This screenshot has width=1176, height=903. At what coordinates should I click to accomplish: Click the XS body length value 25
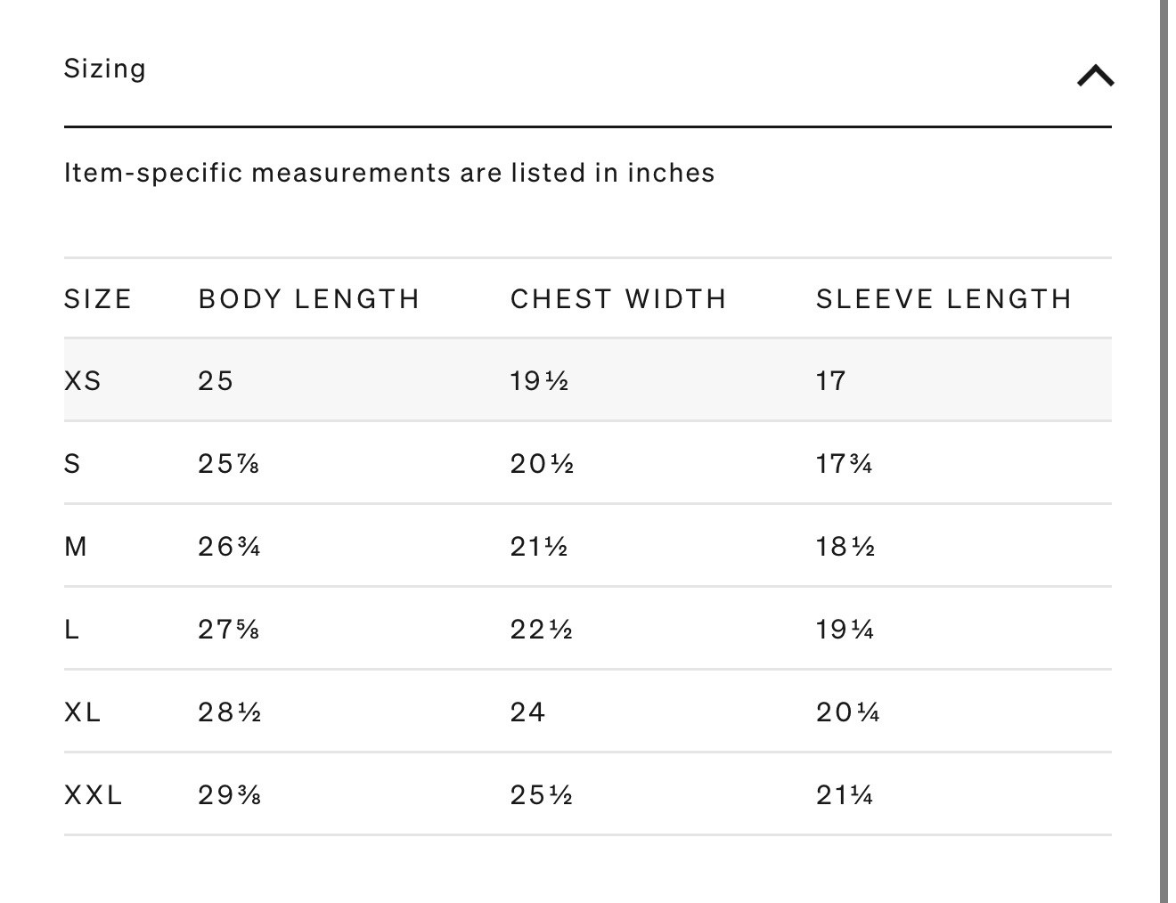[x=216, y=381]
